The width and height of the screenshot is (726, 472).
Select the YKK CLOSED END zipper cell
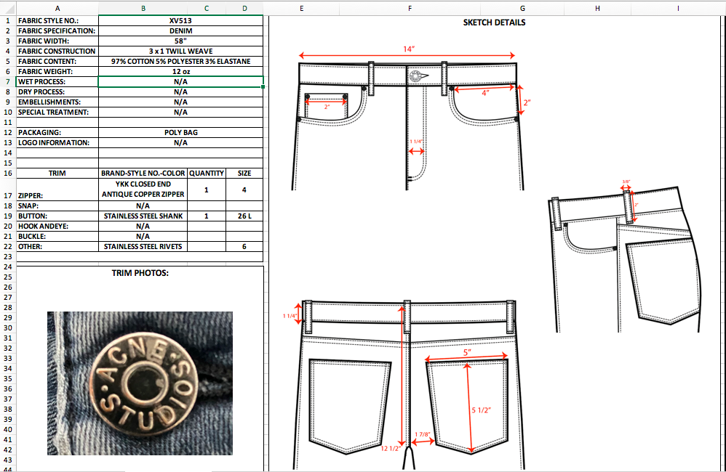143,190
